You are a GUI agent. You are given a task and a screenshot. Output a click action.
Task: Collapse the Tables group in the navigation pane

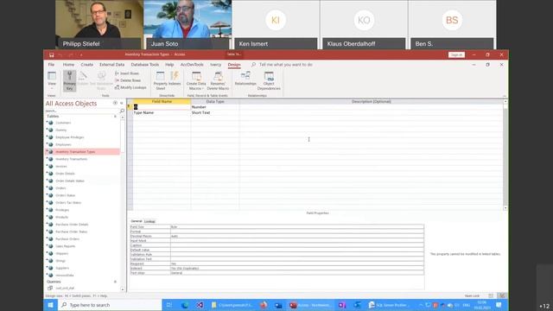click(115, 116)
